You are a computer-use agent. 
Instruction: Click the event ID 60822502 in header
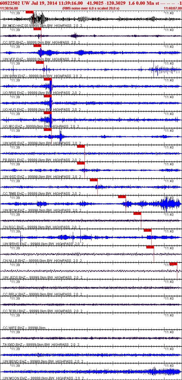point(10,3)
